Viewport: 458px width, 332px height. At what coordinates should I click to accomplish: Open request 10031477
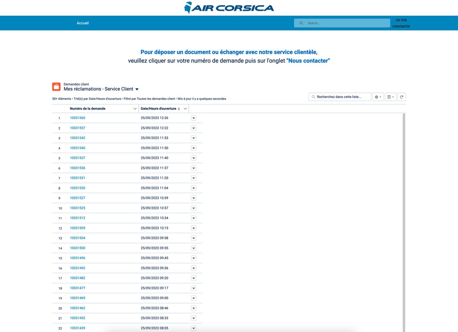(x=77, y=288)
